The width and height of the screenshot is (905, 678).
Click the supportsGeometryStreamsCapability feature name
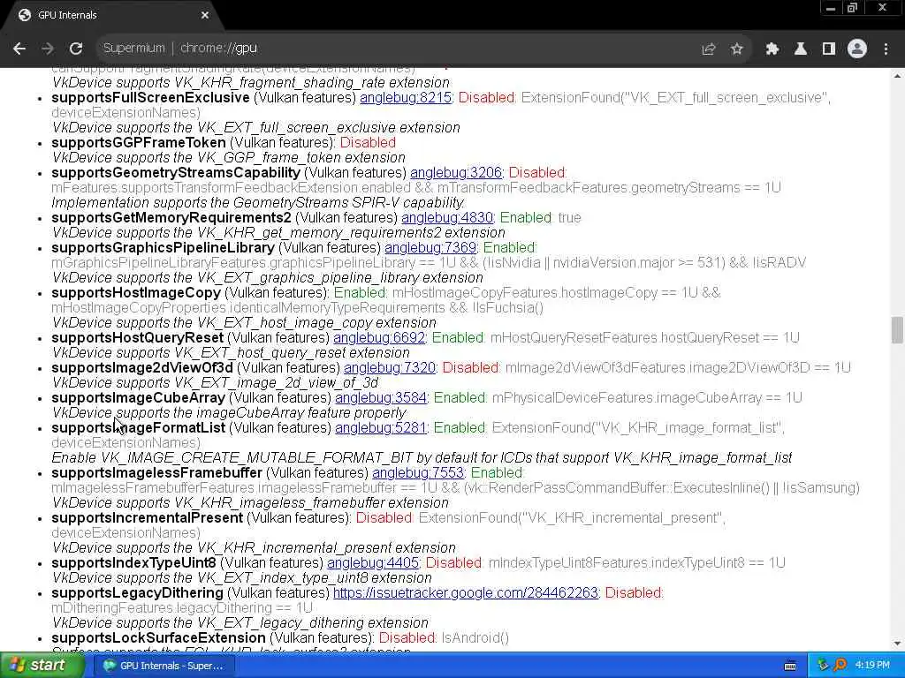click(x=176, y=172)
